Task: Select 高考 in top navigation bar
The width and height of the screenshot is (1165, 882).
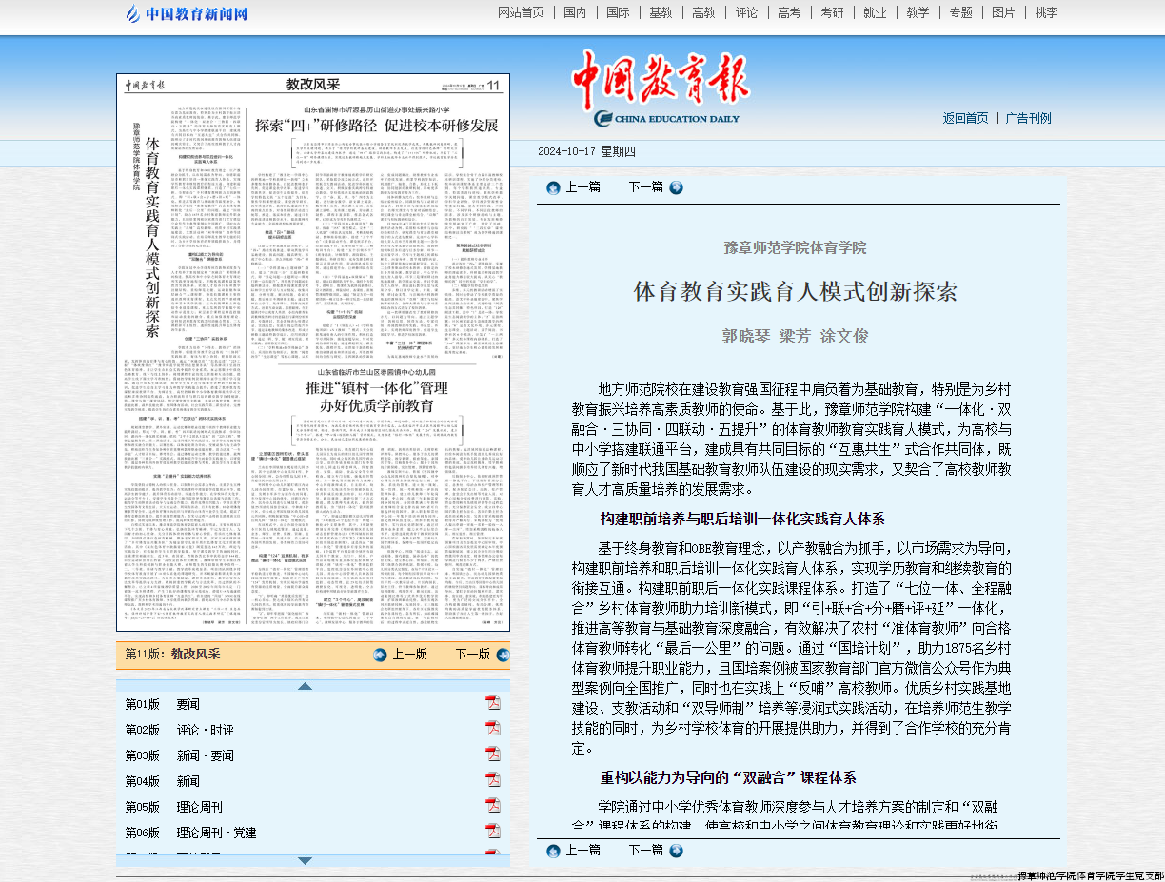Action: click(789, 12)
